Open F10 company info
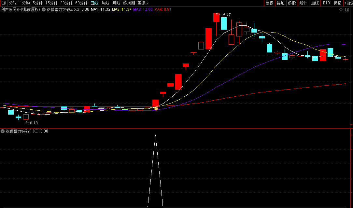Screen dimensions: 353x208 click(x=326, y=3)
